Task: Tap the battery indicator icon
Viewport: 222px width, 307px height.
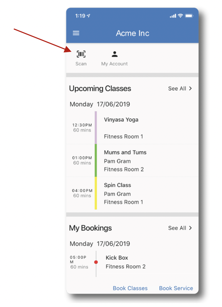Action: pos(189,16)
